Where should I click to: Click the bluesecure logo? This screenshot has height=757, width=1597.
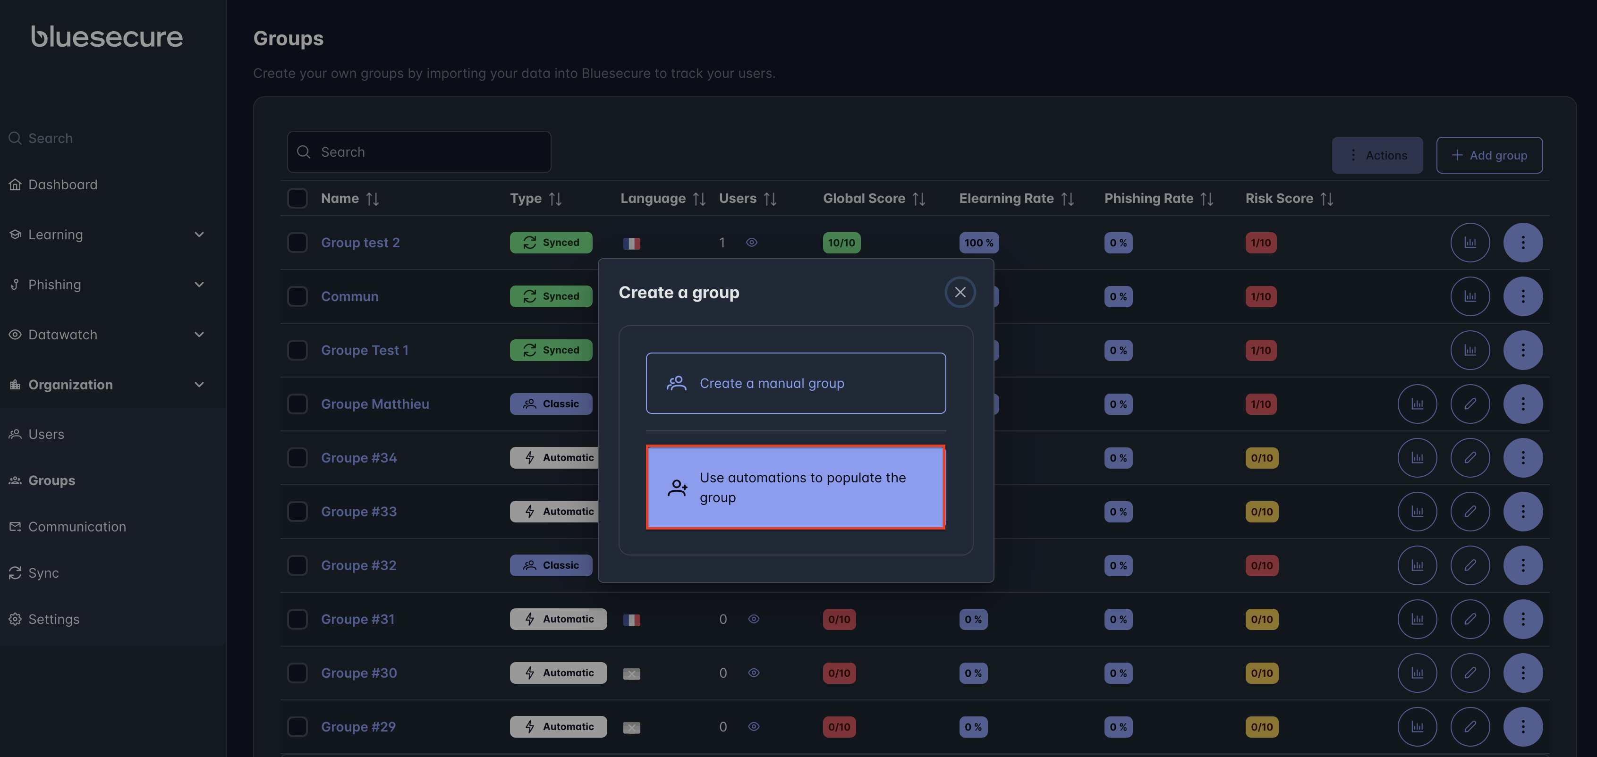coord(107,36)
